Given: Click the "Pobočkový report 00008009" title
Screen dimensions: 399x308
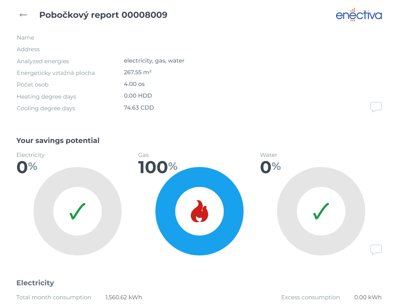Looking at the screenshot, I should (x=103, y=15).
